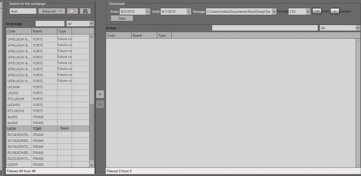The image size is (361, 176).
Task: Click the Start download button
Action: click(x=122, y=19)
